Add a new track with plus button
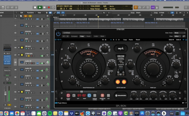Screen dimensions: 189x116 point(16,16)
